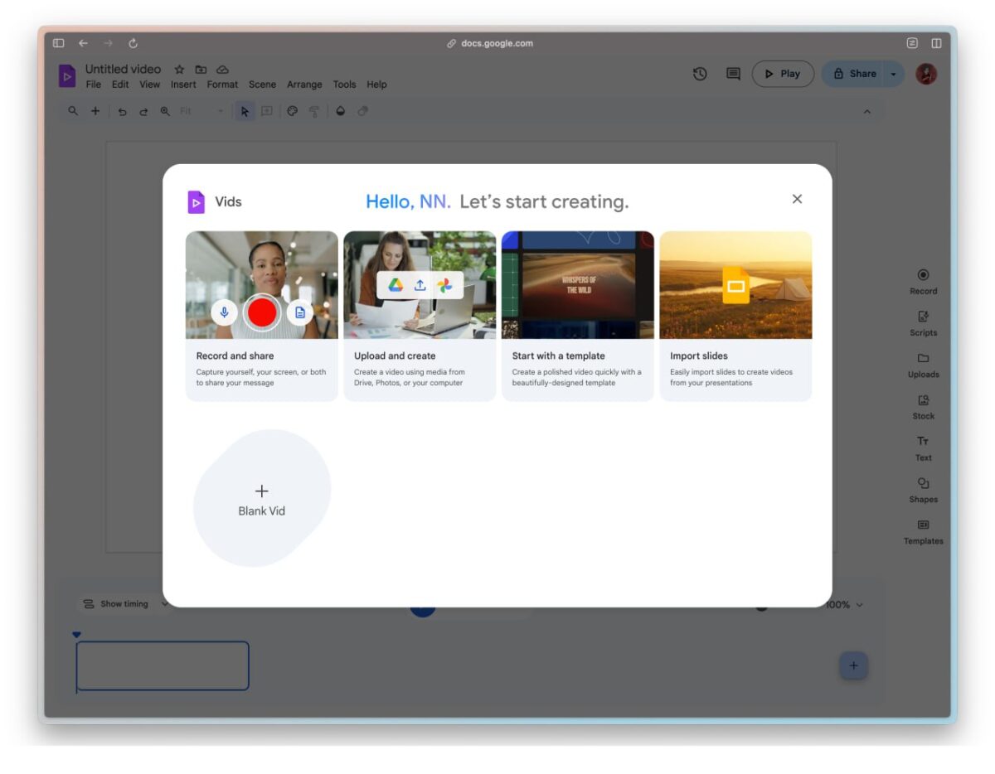Open the Record panel in the sidebar
The height and width of the screenshot is (774, 995).
click(923, 282)
